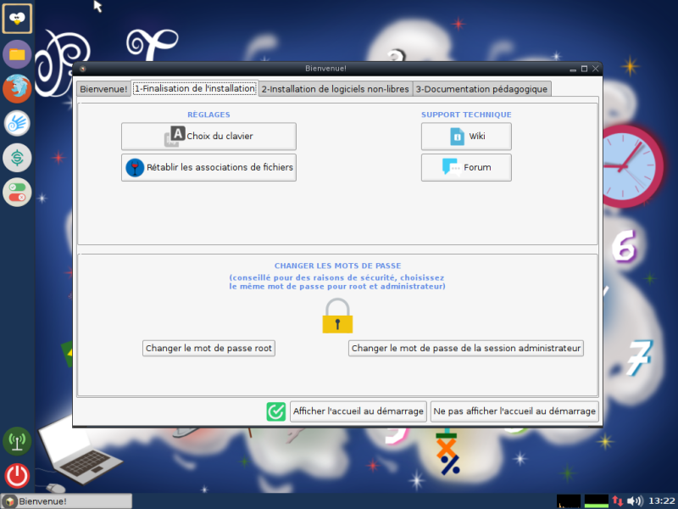Maximize the Bienvenue! window
This screenshot has height=509, width=678.
pos(584,69)
